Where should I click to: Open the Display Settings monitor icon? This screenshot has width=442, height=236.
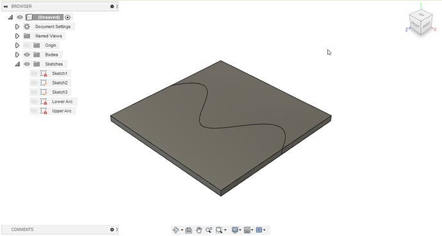(235, 230)
